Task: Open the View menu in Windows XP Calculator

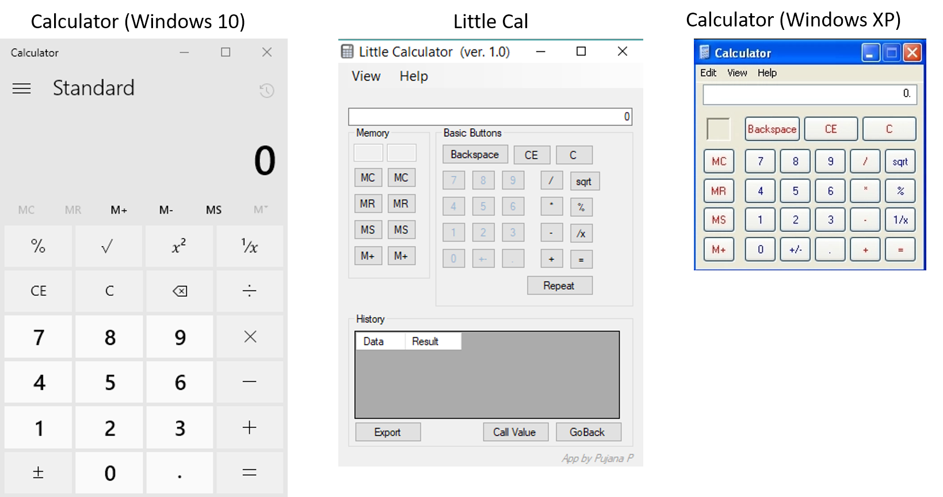Action: click(x=737, y=72)
